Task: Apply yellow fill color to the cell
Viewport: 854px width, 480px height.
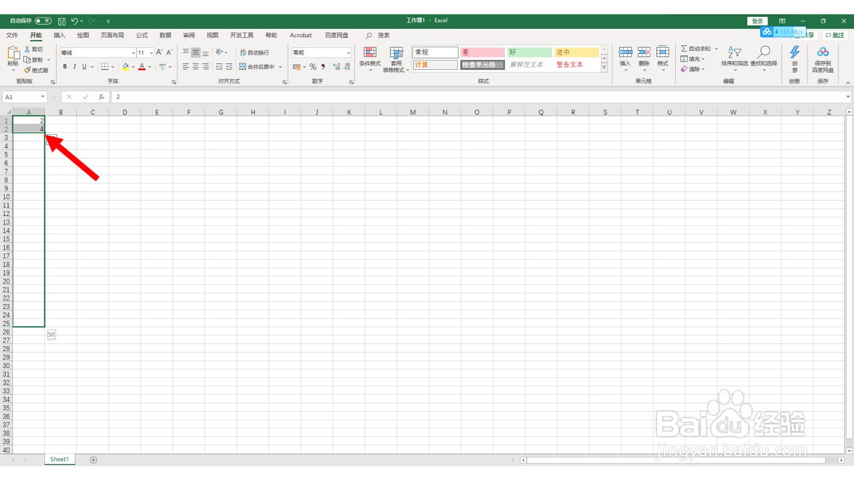Action: tap(125, 67)
